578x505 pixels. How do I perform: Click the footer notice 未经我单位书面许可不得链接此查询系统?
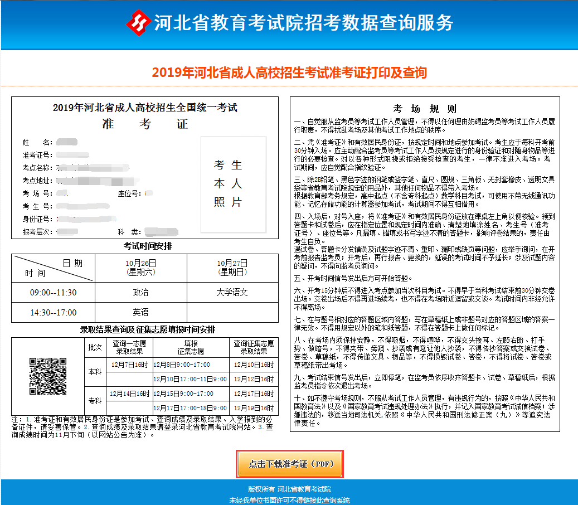point(289,500)
